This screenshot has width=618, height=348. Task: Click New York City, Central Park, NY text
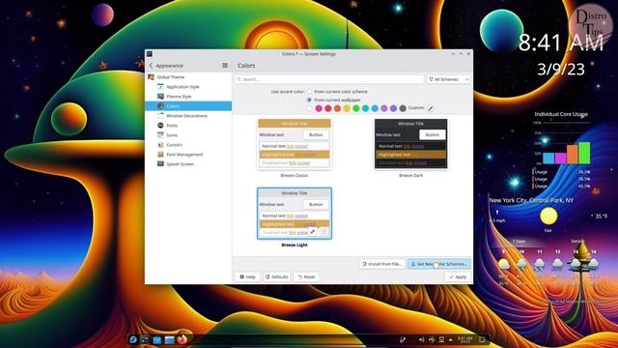(x=531, y=200)
